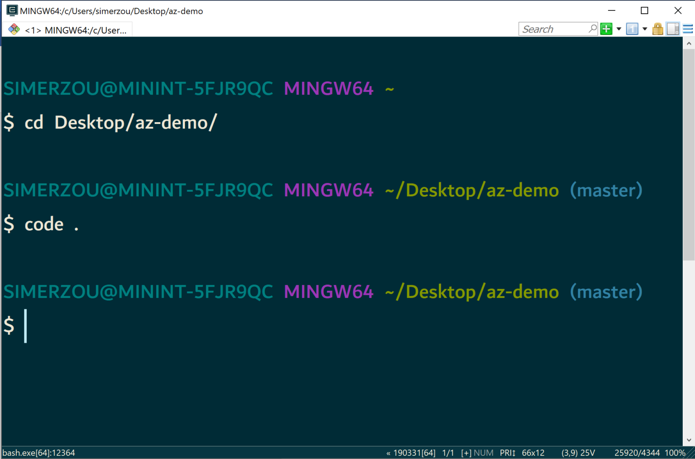
Task: Click the 100% zoom status field
Action: [675, 453]
